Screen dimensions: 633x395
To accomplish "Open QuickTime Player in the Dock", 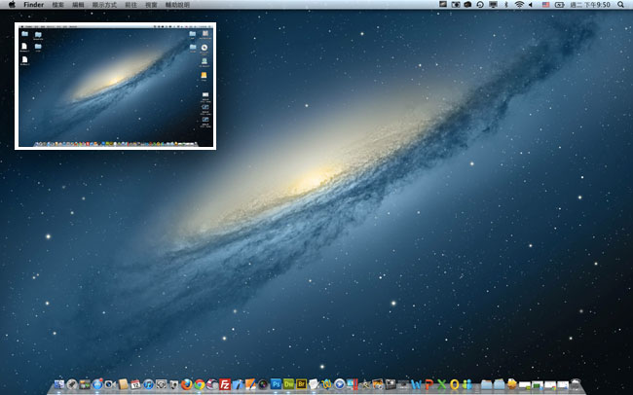I will 340,384.
